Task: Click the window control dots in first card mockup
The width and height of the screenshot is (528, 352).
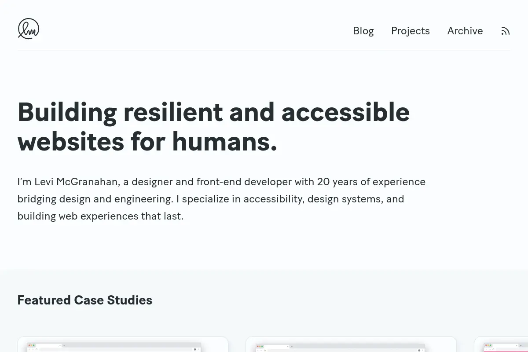Action: click(31, 345)
